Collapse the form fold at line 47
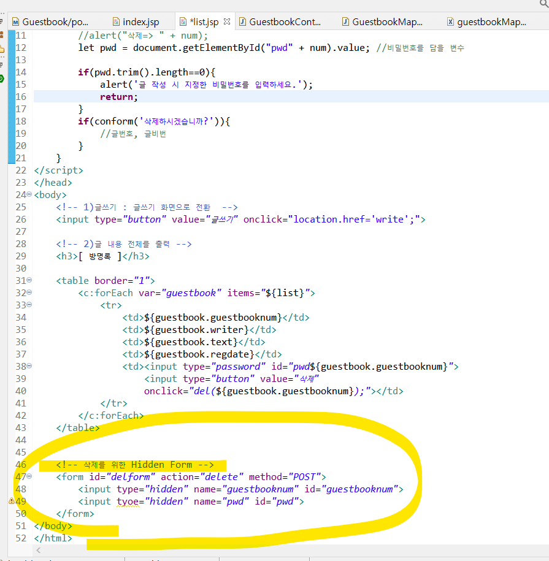The height and width of the screenshot is (561, 549). (29, 476)
